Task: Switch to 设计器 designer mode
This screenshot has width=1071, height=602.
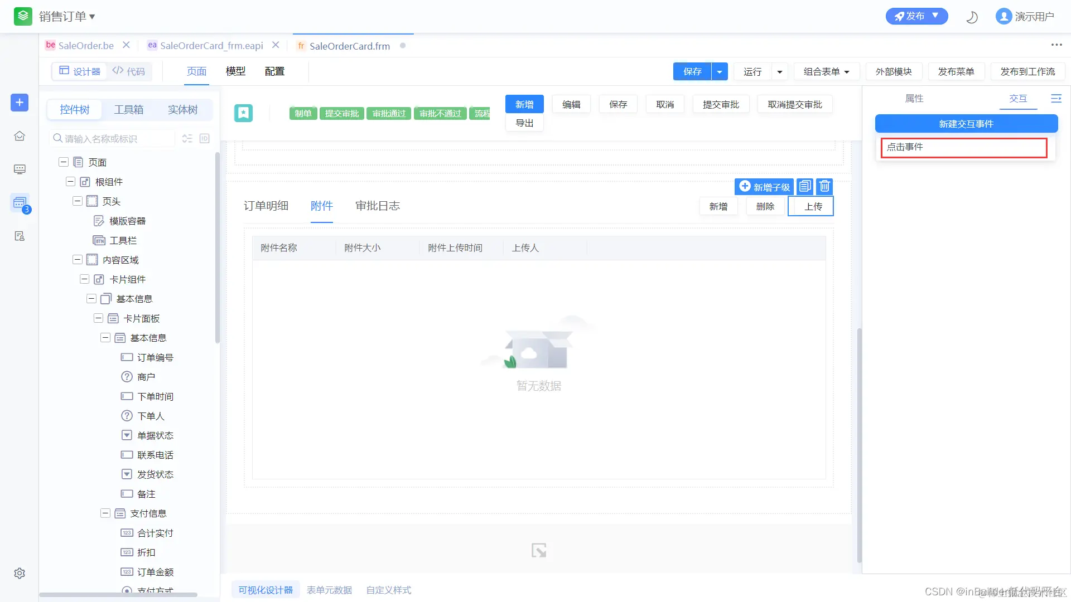Action: 80,71
